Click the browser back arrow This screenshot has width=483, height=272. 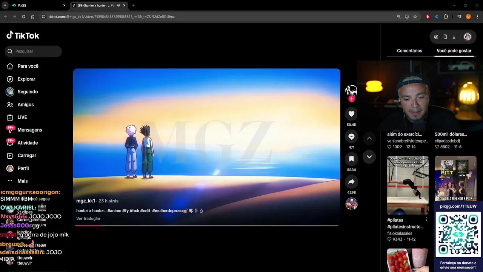pos(5,17)
